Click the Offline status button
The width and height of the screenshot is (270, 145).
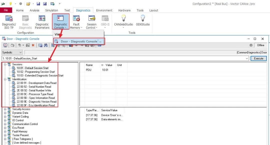pos(260,45)
